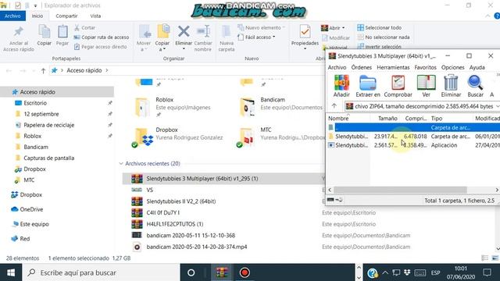Screen dimensions: 500x281
Task: Open quick access toolbar customize arrow
Action: point(35,5)
